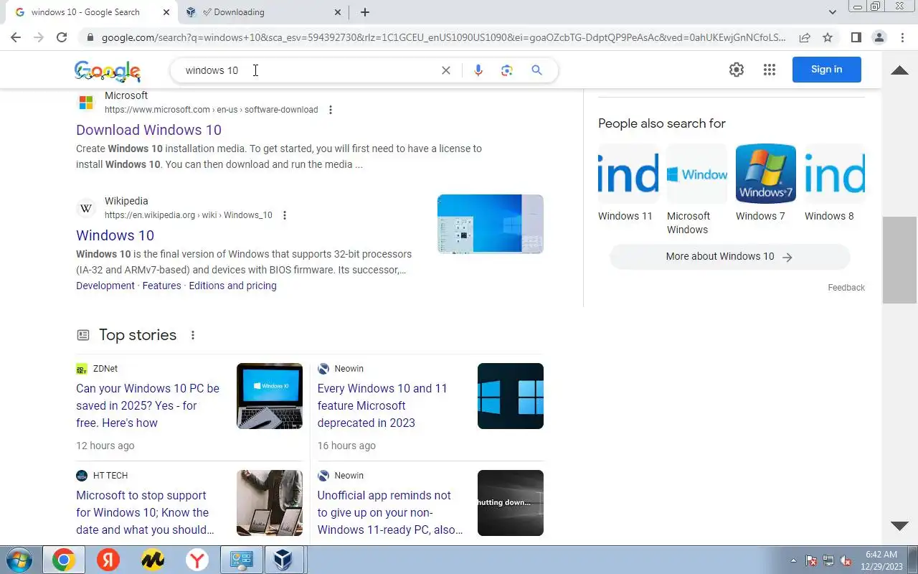The height and width of the screenshot is (574, 918).
Task: Open Neowin unofficial app story
Action: (390, 512)
